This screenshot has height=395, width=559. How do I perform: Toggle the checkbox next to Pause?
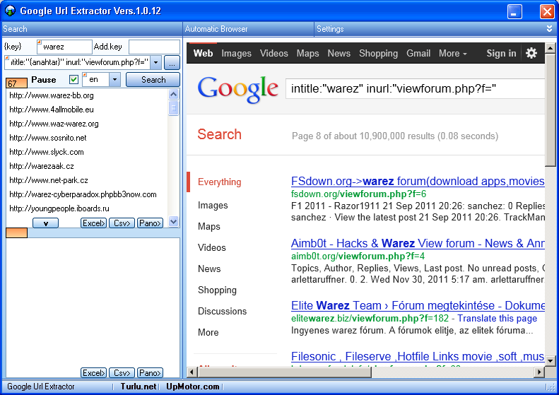coord(73,80)
